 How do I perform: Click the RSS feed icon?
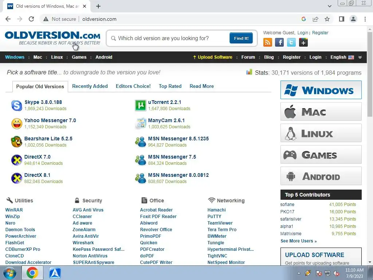click(268, 42)
